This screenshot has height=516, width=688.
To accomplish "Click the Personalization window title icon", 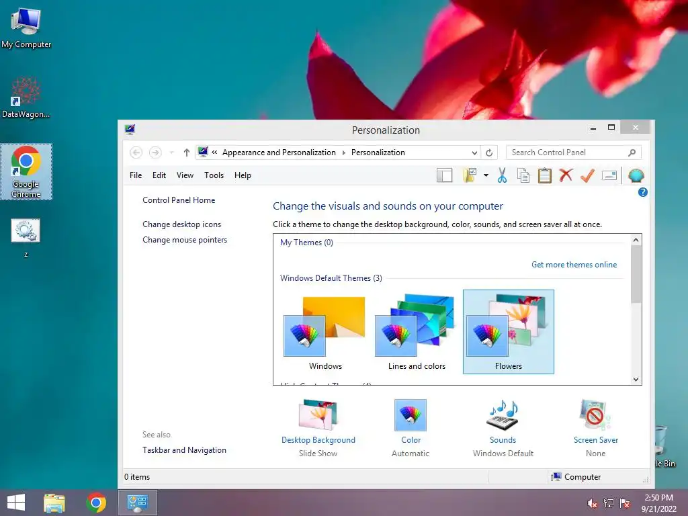I will (130, 129).
